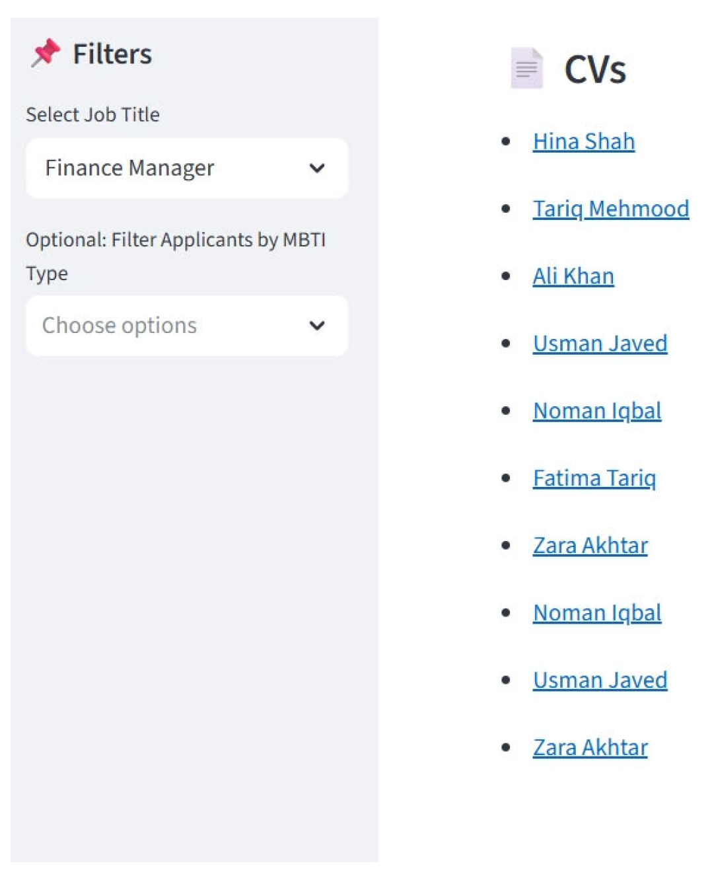This screenshot has height=878, width=710.
Task: Click the Filters sidebar heading
Action: pyautogui.click(x=112, y=54)
